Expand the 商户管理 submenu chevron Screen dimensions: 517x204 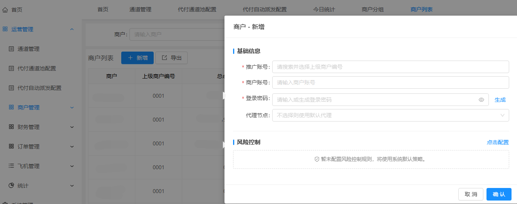coord(72,107)
